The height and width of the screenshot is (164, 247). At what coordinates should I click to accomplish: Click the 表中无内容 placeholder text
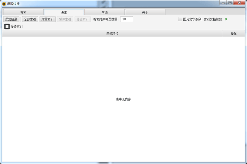[123, 99]
